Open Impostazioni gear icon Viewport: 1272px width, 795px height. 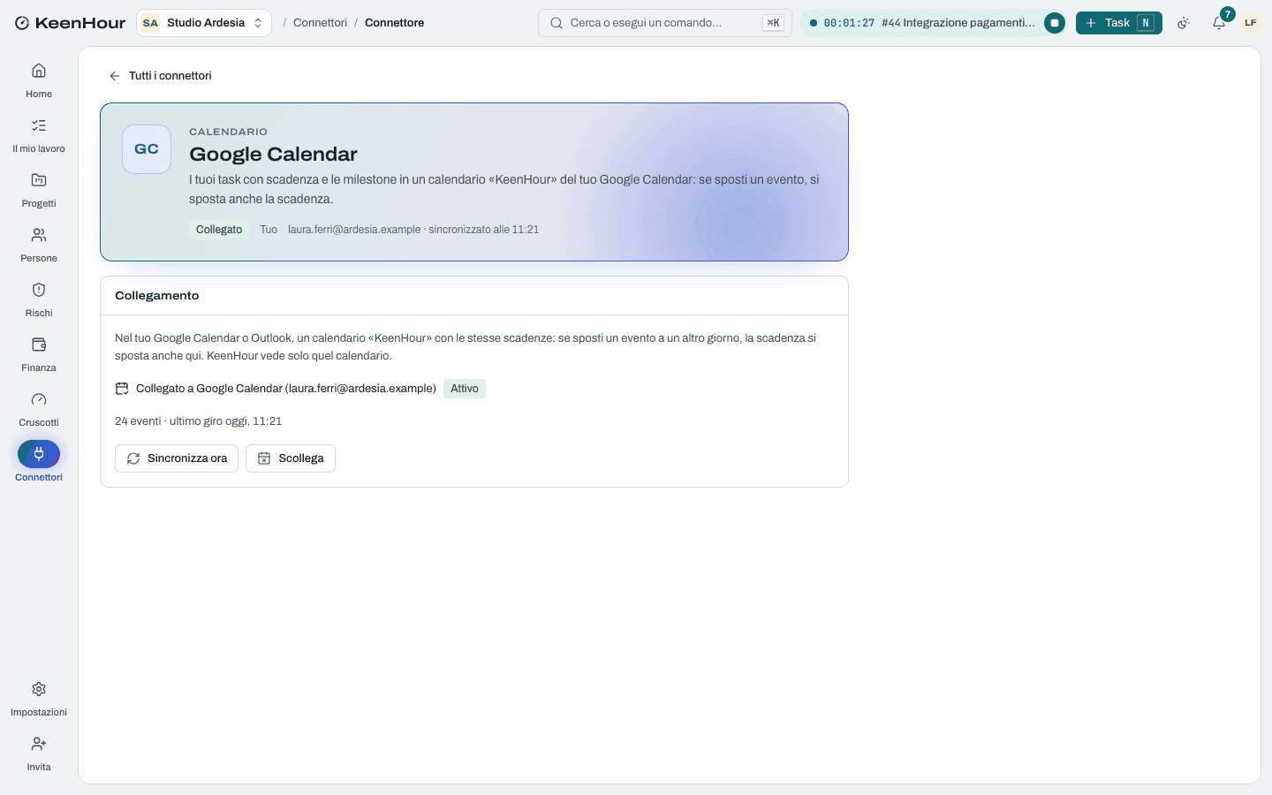point(39,689)
